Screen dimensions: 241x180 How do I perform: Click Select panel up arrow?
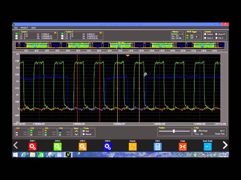(76, 131)
